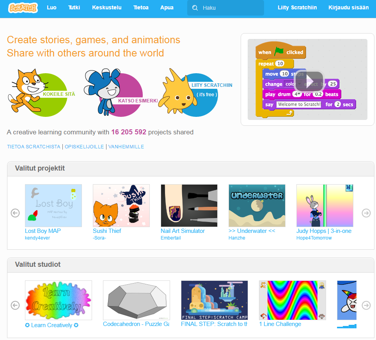Go to next featured studios arrow
This screenshot has width=376, height=340.
tap(366, 305)
